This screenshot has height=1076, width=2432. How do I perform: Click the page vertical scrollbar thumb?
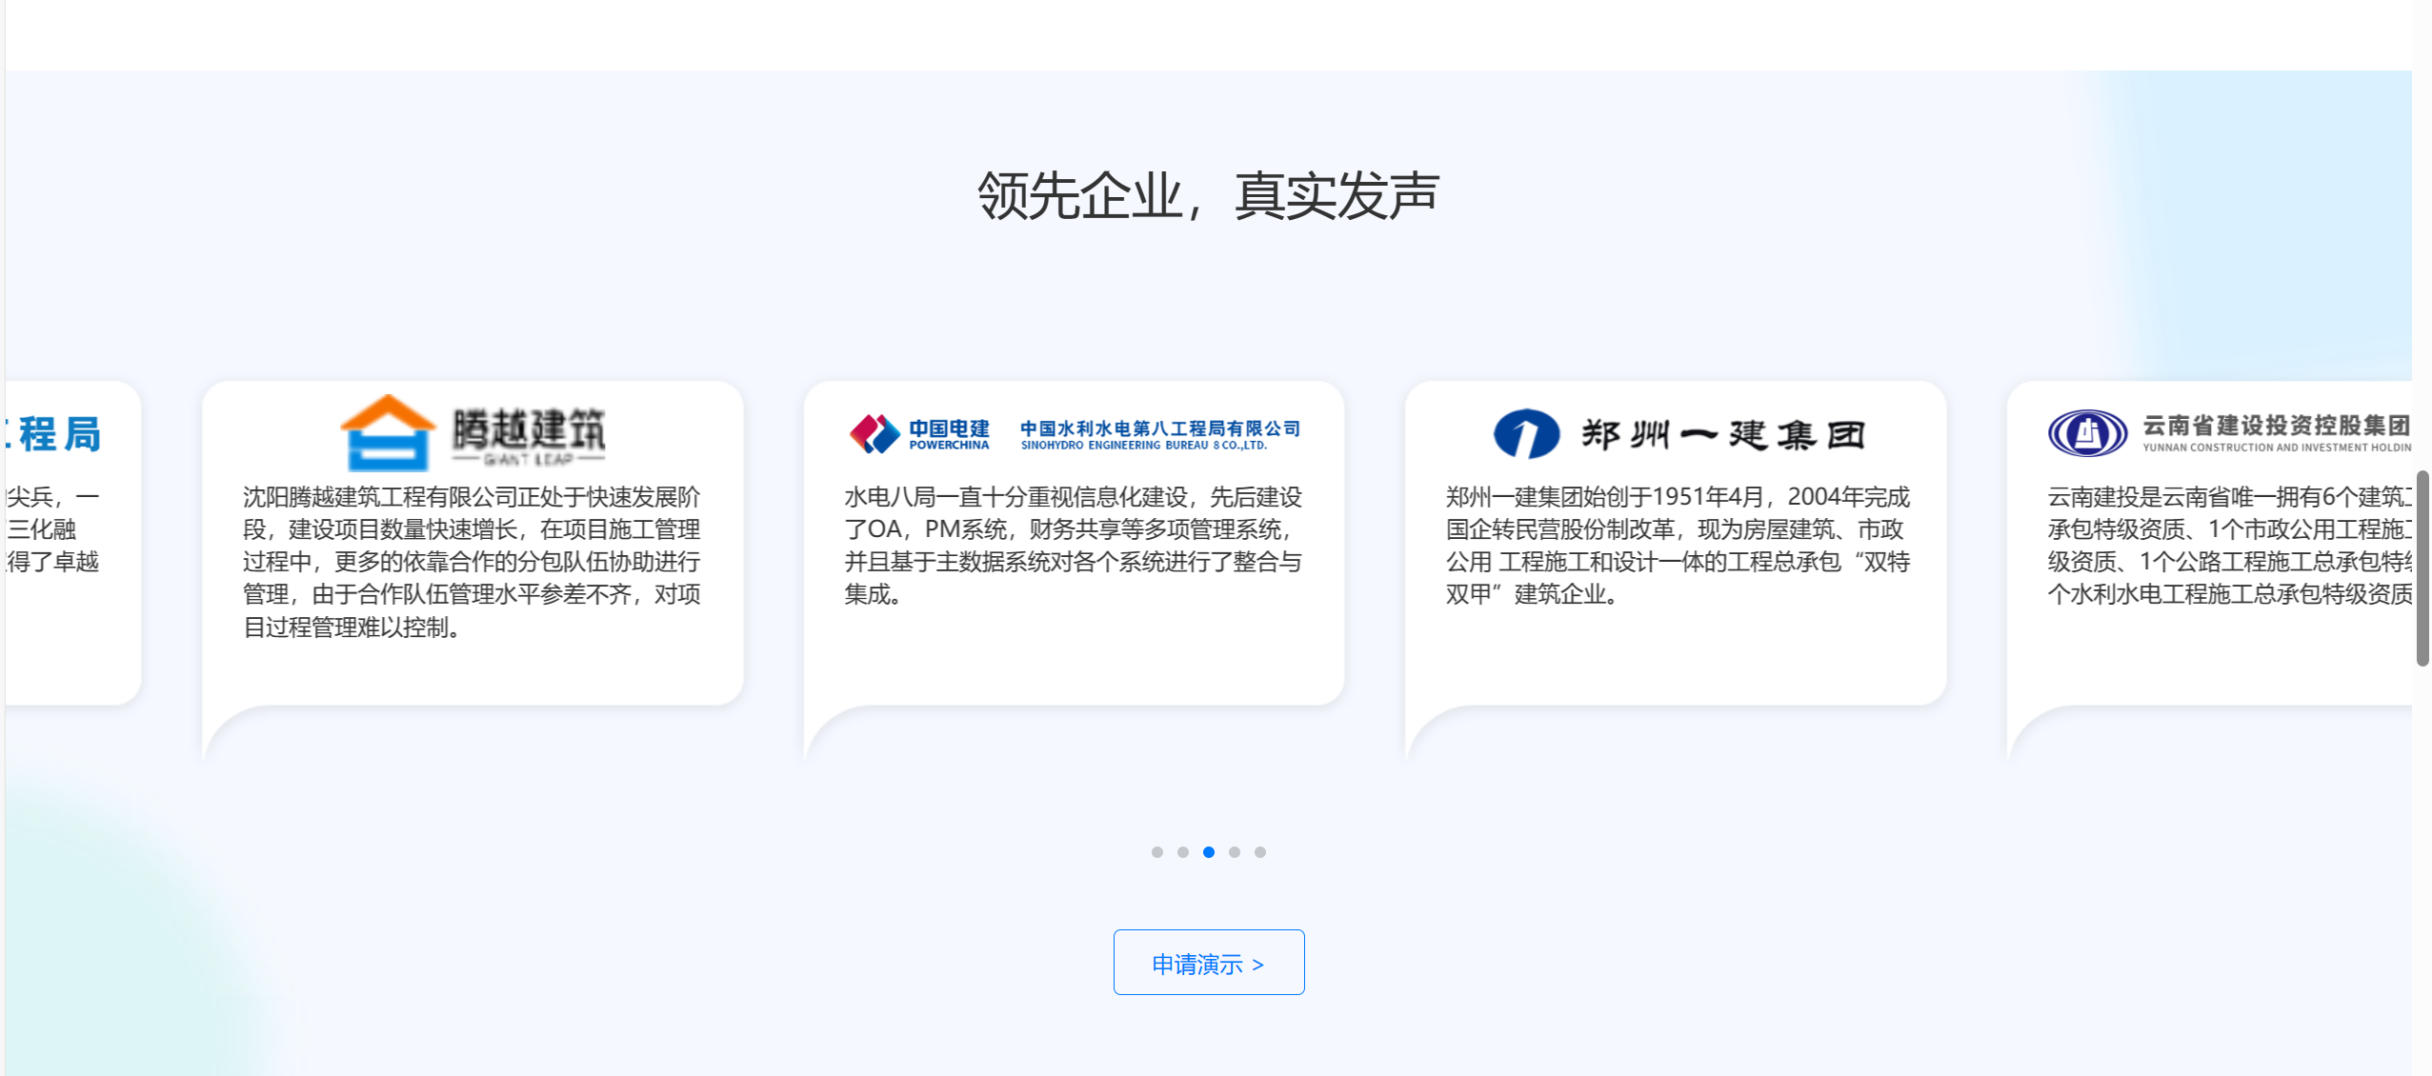(x=2422, y=568)
